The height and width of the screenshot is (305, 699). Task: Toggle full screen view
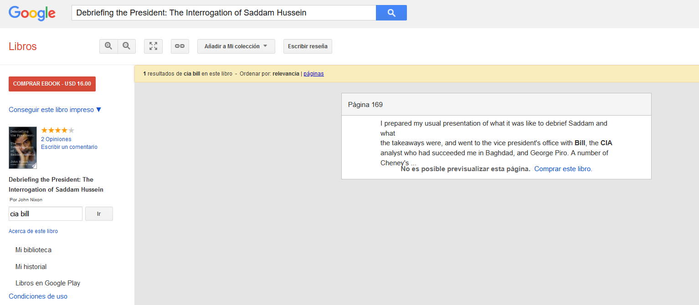153,46
